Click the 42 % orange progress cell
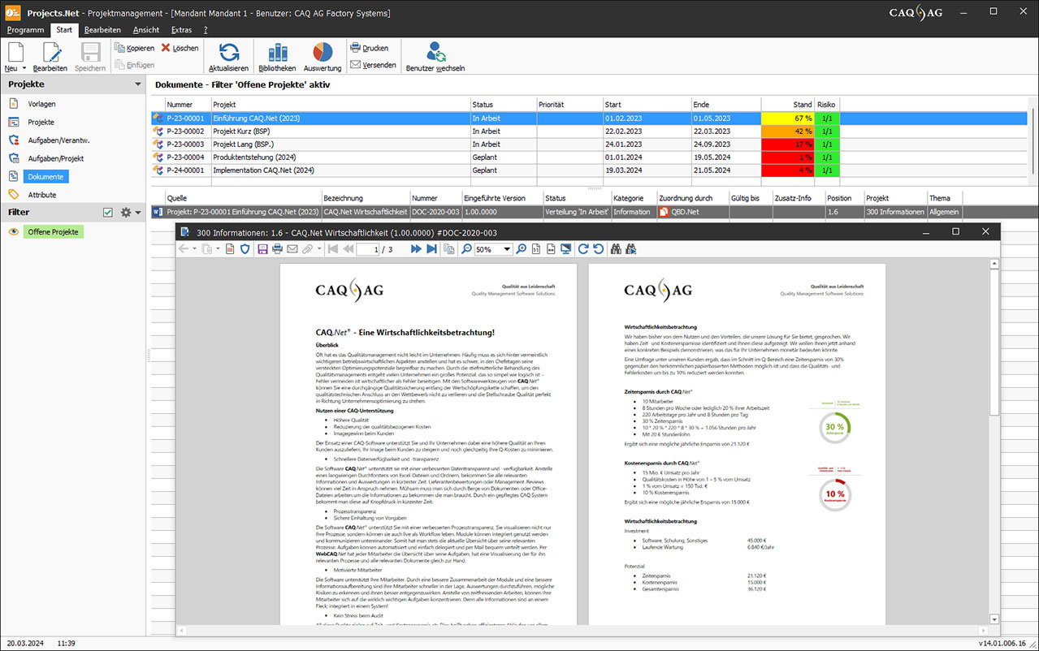The image size is (1039, 651). pos(787,131)
